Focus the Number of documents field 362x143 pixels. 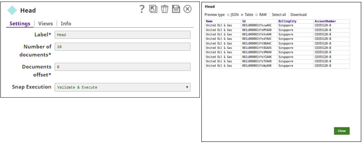(x=122, y=47)
